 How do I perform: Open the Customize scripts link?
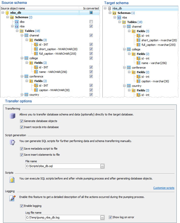click(x=164, y=188)
